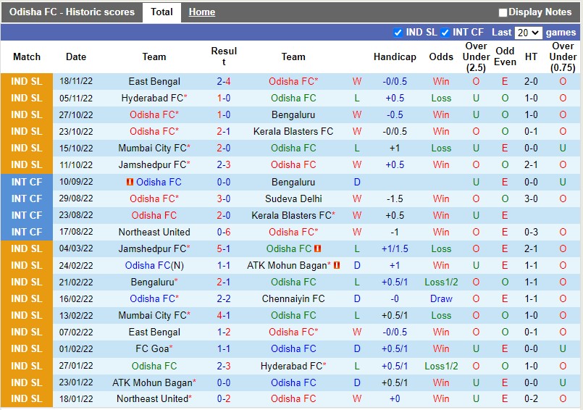The image size is (583, 410).
Task: Click the Over Under (2.5) column header
Action: (476, 57)
